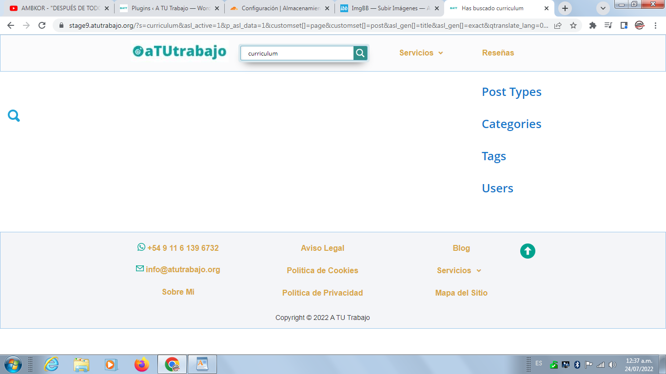The image size is (666, 374).
Task: Open the Post Types heading link
Action: [511, 92]
